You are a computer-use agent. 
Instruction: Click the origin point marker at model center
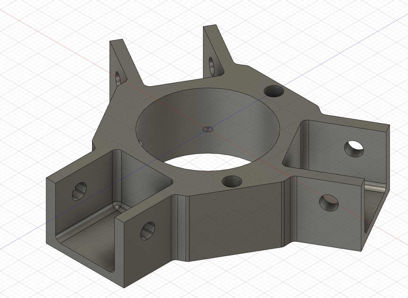pyautogui.click(x=208, y=129)
